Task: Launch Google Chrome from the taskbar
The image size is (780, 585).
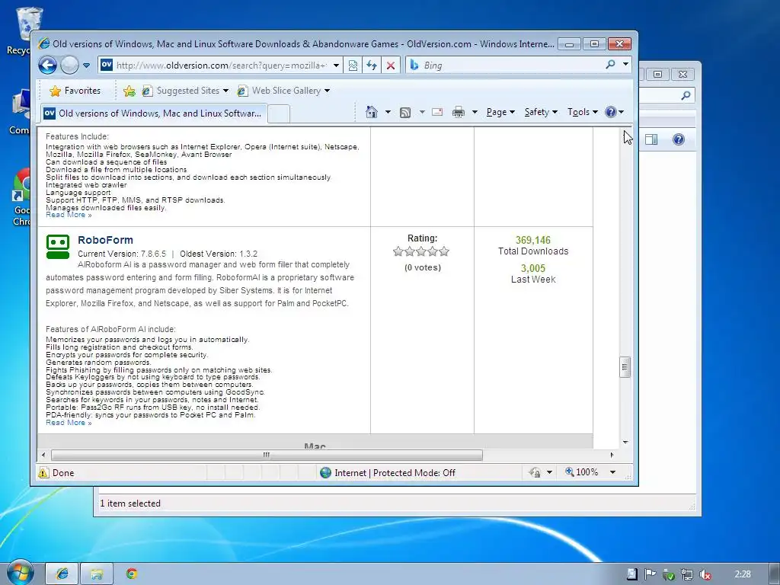Action: tap(132, 574)
